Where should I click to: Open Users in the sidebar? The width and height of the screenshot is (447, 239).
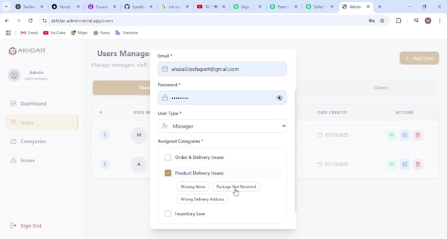[x=41, y=123]
